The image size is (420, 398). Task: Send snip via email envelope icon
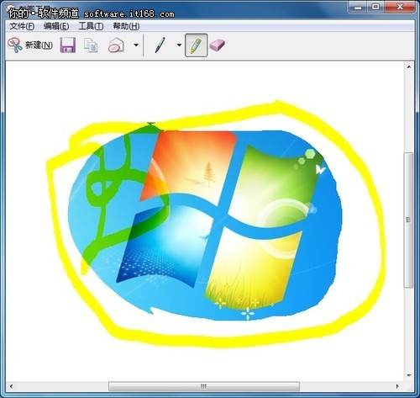click(116, 45)
